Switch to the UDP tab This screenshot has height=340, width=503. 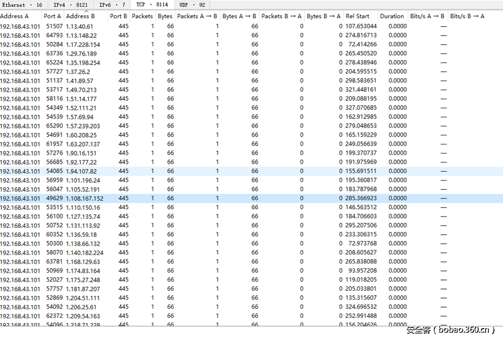[192, 5]
